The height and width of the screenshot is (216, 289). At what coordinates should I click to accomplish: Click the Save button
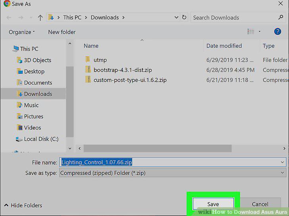(x=213, y=204)
